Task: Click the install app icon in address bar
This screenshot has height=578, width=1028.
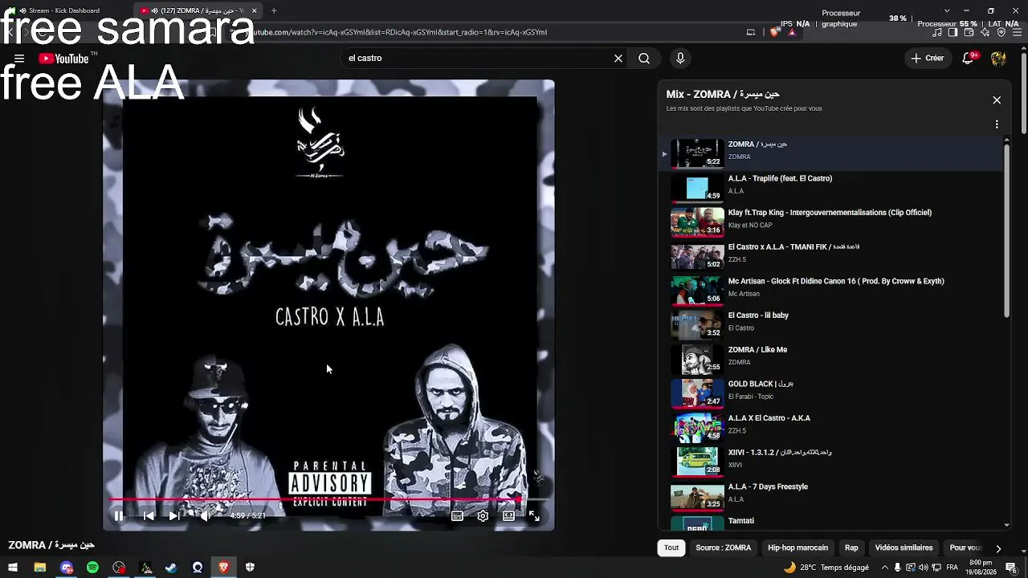Action: [x=751, y=32]
